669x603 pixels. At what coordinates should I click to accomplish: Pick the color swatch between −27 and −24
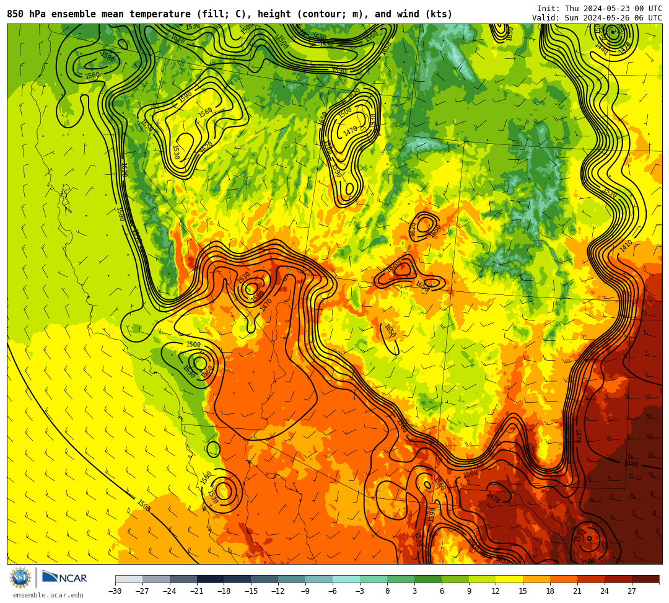coord(156,579)
